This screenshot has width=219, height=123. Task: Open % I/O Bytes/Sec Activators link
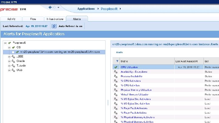click(x=136, y=99)
